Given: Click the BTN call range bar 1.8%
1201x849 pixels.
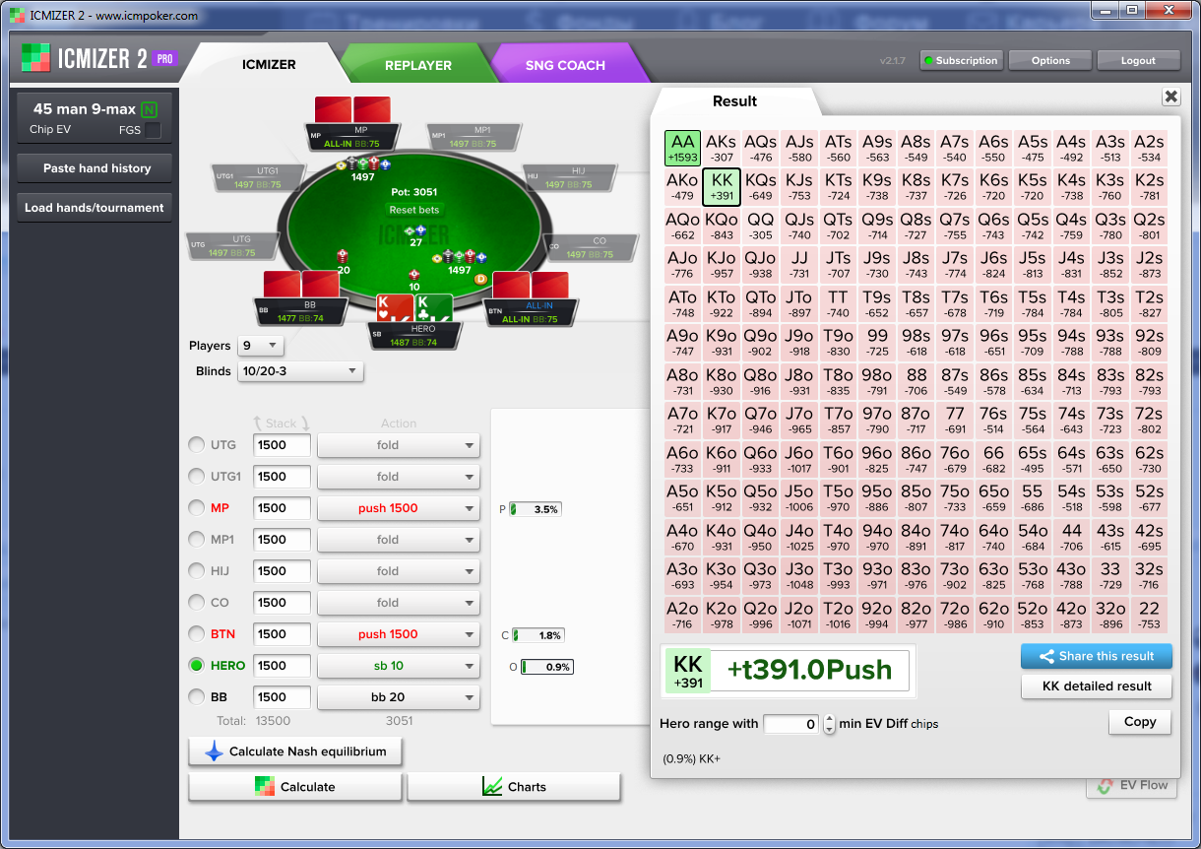Looking at the screenshot, I should point(537,635).
